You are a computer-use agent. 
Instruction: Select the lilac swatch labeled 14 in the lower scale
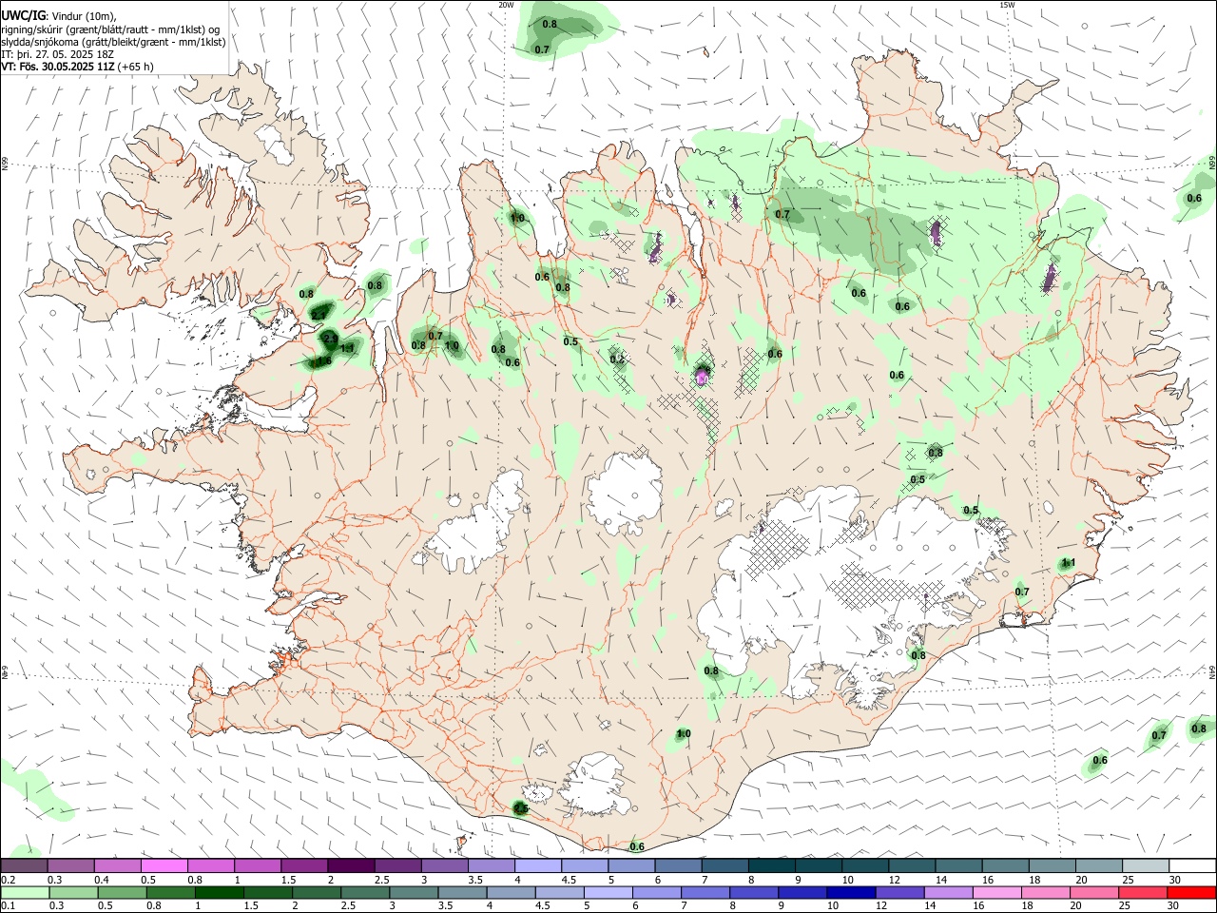[x=948, y=893]
